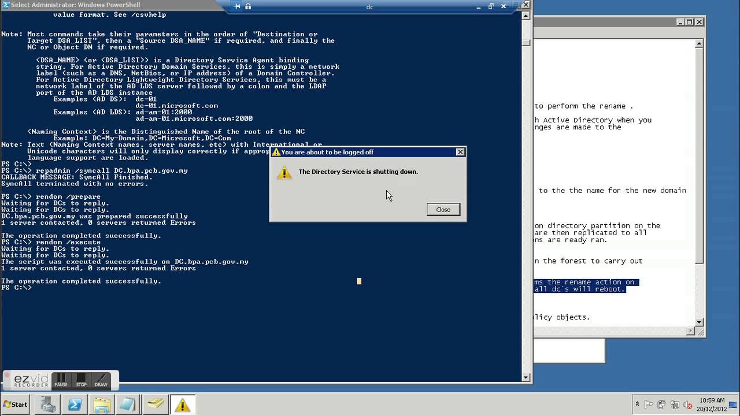Switch to PowerShell taskbar icon

point(75,404)
